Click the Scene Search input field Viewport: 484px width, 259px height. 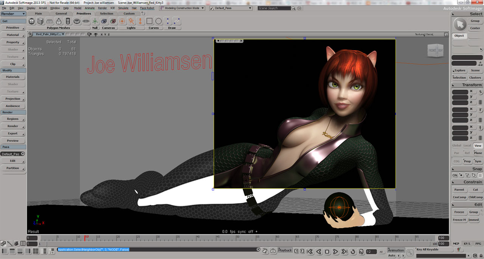coord(274,8)
